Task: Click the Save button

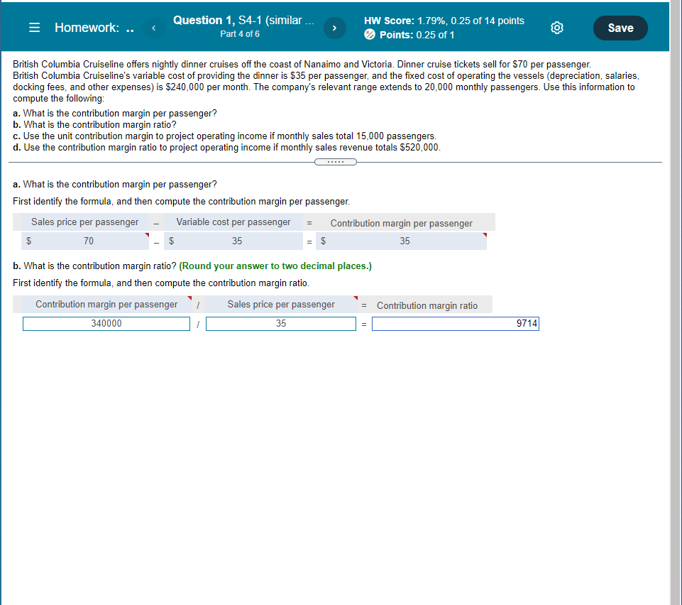Action: click(620, 27)
